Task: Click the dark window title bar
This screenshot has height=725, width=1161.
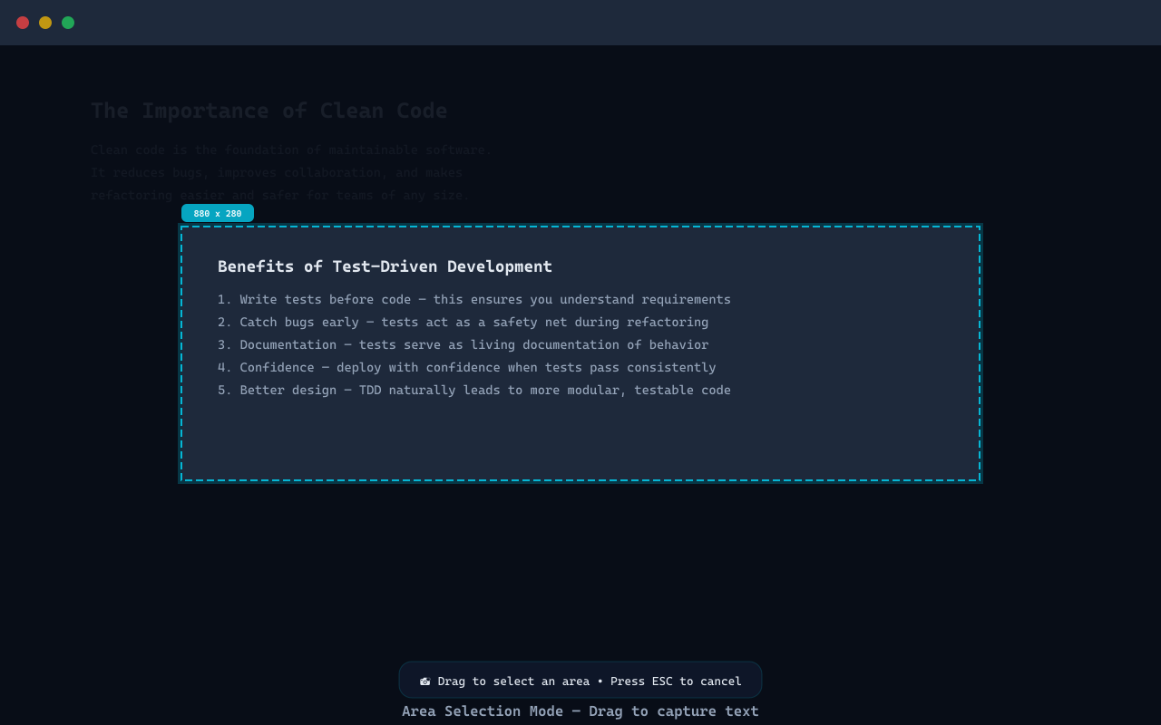Action: pyautogui.click(x=580, y=23)
